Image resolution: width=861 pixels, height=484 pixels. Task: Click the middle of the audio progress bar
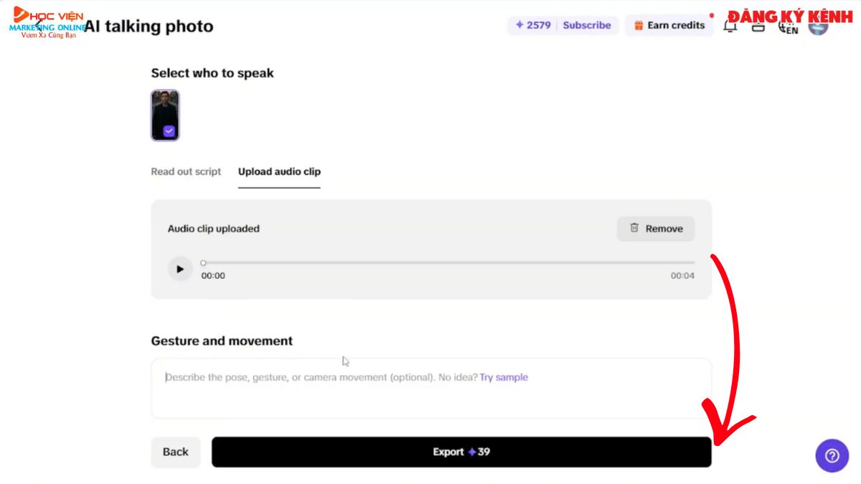[448, 263]
